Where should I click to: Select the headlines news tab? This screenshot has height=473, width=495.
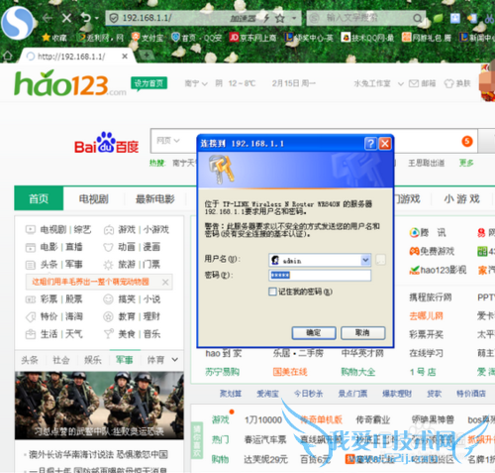(30, 360)
